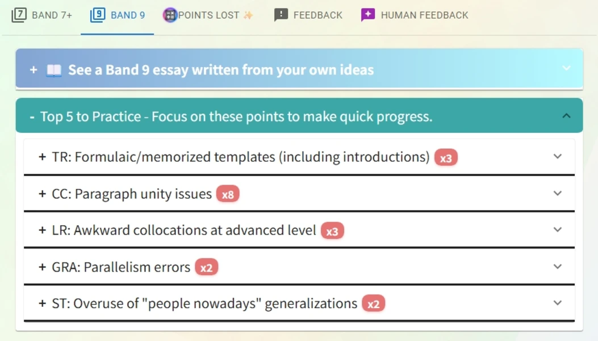Switch to the Human Feedback tab
This screenshot has height=341, width=598.
pos(423,14)
